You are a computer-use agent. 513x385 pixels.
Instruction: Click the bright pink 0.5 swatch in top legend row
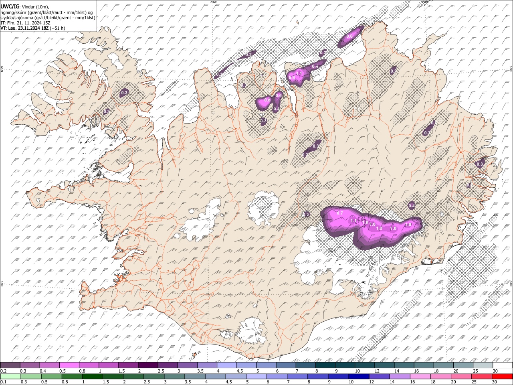[x=69, y=365]
